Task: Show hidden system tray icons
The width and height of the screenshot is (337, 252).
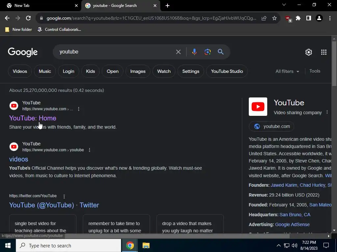Action: (x=278, y=245)
